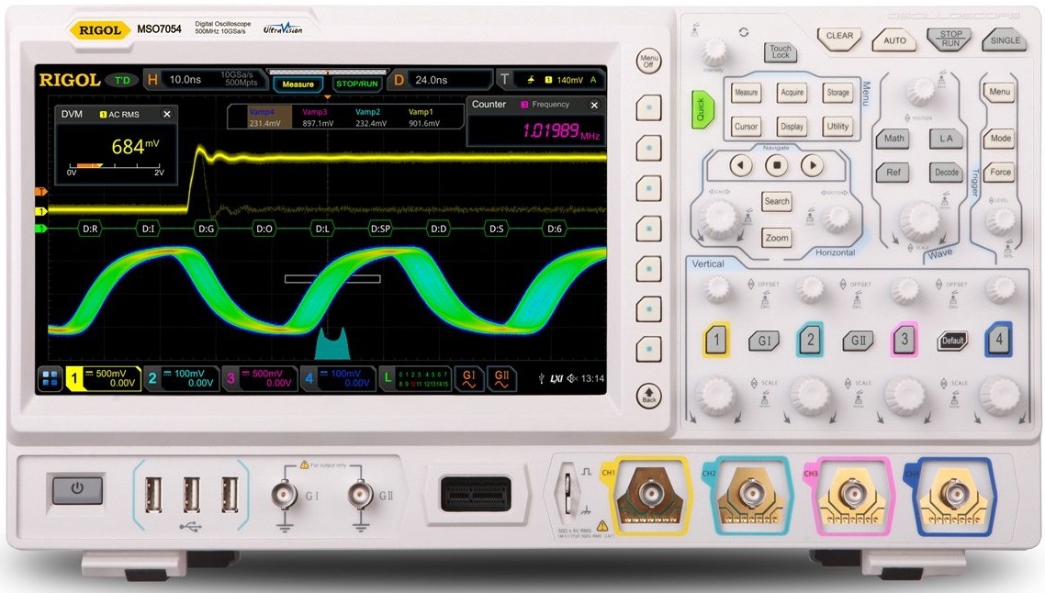Push the Menu Off round key
Viewport: 1045px width, 593px height.
click(x=648, y=61)
